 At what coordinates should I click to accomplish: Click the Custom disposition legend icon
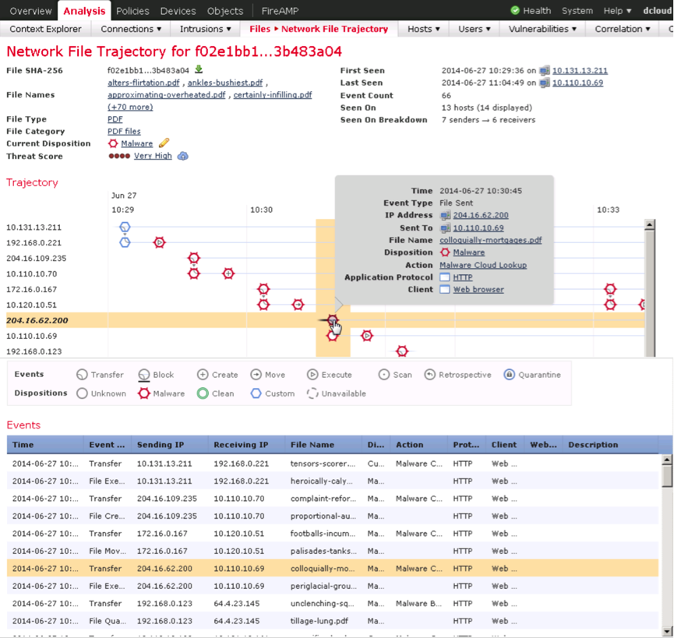tap(256, 393)
